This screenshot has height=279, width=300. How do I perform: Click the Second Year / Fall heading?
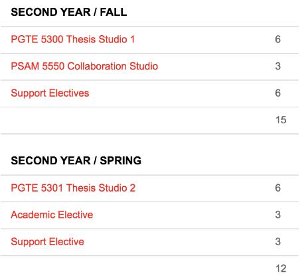pyautogui.click(x=69, y=12)
